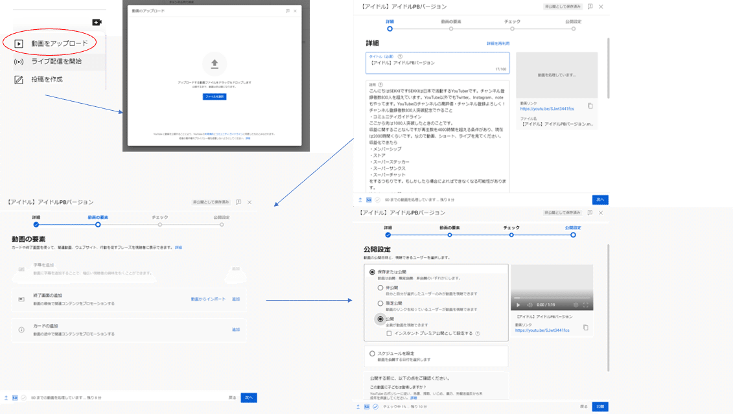Click 次へ button in the 動画の要素 dialog

point(249,398)
